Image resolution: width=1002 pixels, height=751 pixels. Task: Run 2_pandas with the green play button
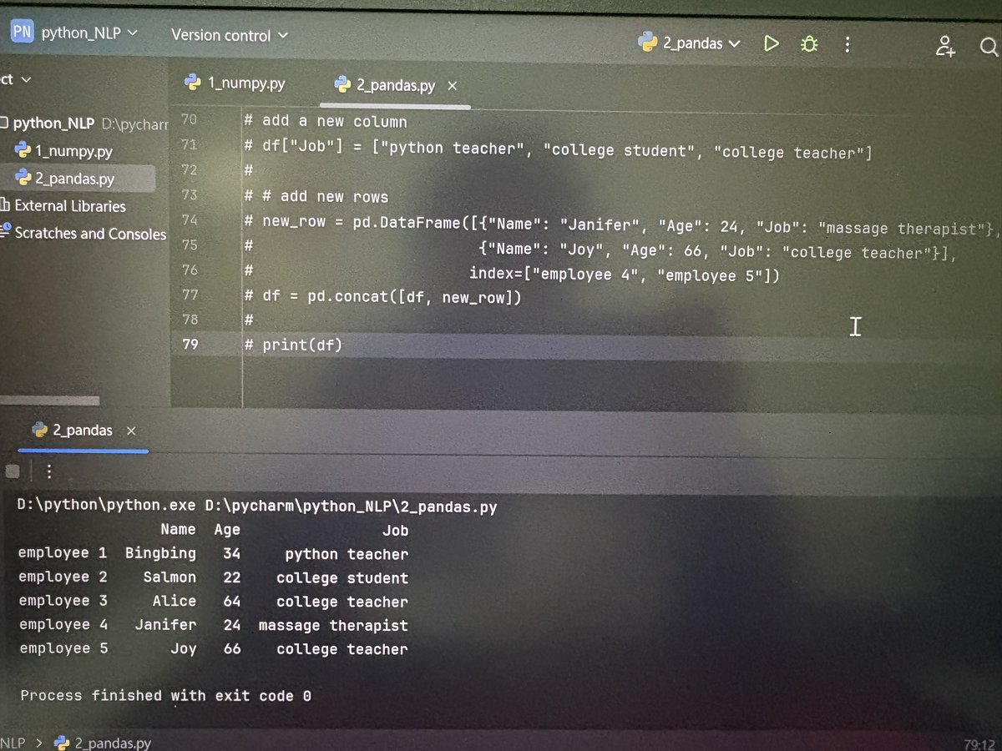point(771,43)
